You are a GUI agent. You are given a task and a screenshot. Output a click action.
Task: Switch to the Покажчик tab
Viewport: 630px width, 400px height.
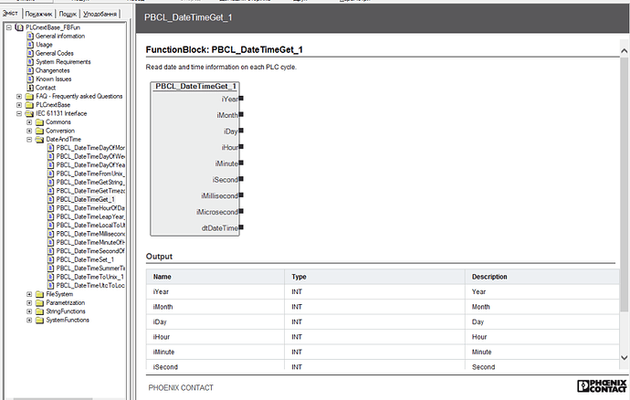click(38, 14)
